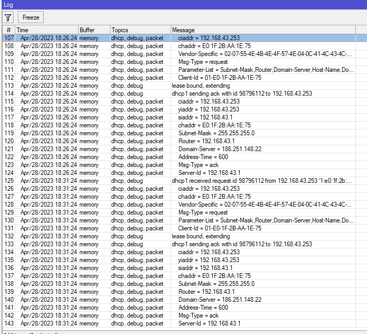The height and width of the screenshot is (334, 367).
Task: Select row 131 Client-Id message
Action: [220, 228]
